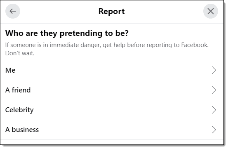The height and width of the screenshot is (149, 228).
Task: Select the "A business" option
Action: point(112,130)
